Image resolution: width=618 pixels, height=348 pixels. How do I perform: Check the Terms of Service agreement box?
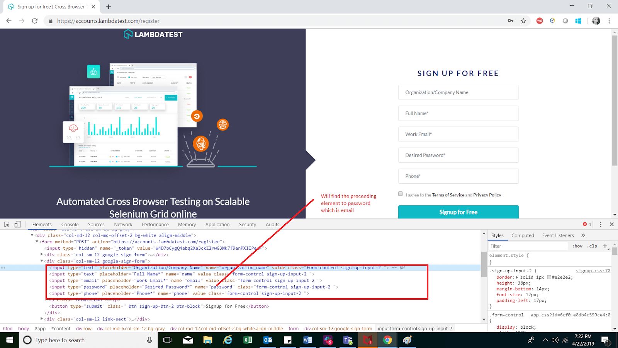[401, 194]
